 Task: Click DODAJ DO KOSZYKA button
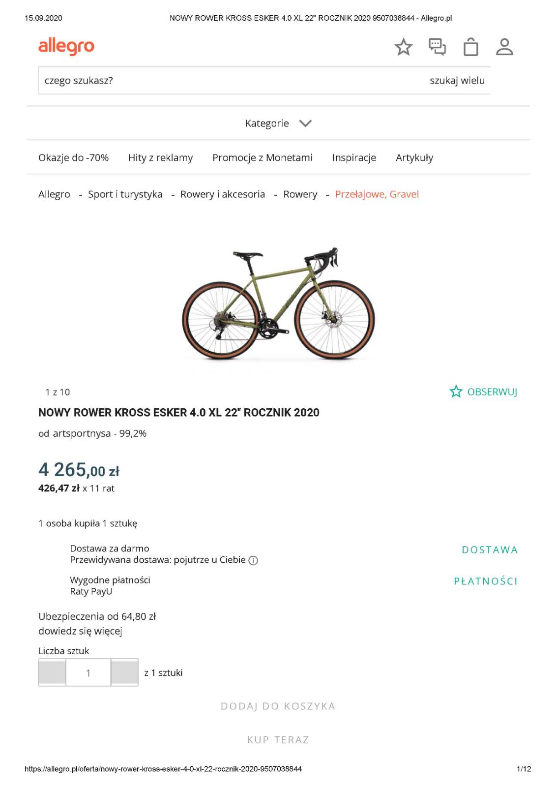click(278, 706)
